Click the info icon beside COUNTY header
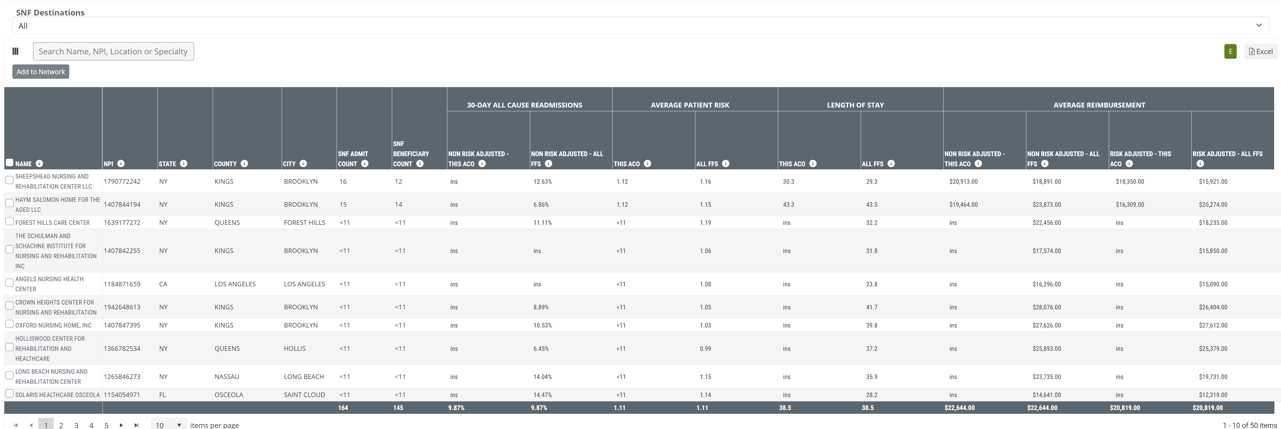 click(244, 164)
